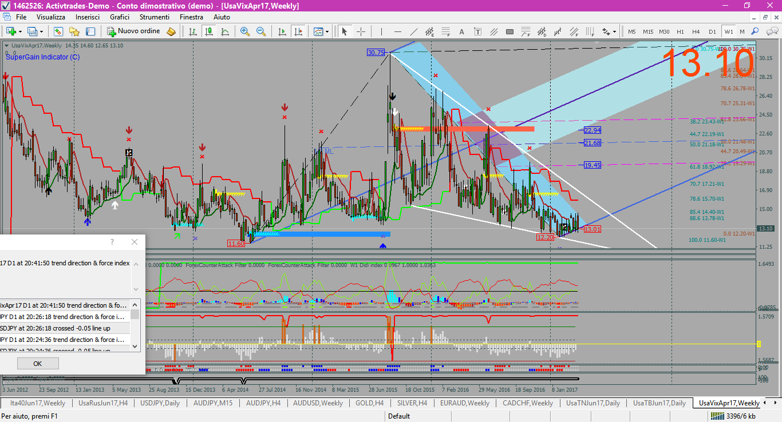The width and height of the screenshot is (782, 422).
Task: Draw a vertical line on the chart
Action: pos(382,31)
